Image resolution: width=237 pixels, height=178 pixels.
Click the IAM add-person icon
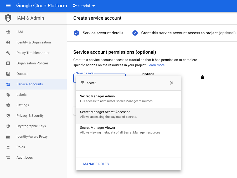(x=8, y=32)
